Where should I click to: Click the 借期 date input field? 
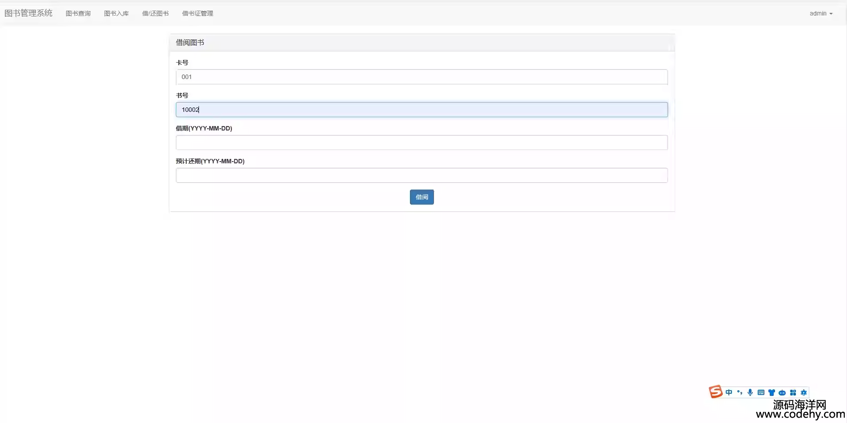click(x=422, y=142)
